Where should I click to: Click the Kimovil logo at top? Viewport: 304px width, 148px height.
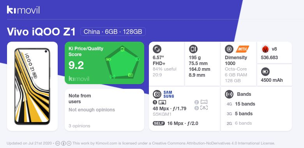pyautogui.click(x=23, y=10)
